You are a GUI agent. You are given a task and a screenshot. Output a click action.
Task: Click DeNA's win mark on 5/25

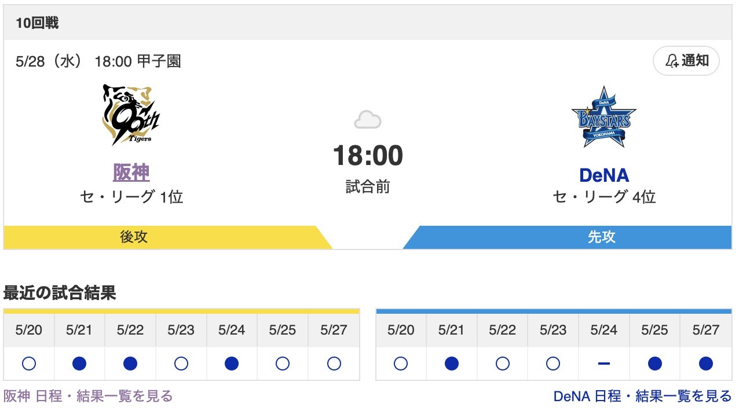click(x=654, y=364)
